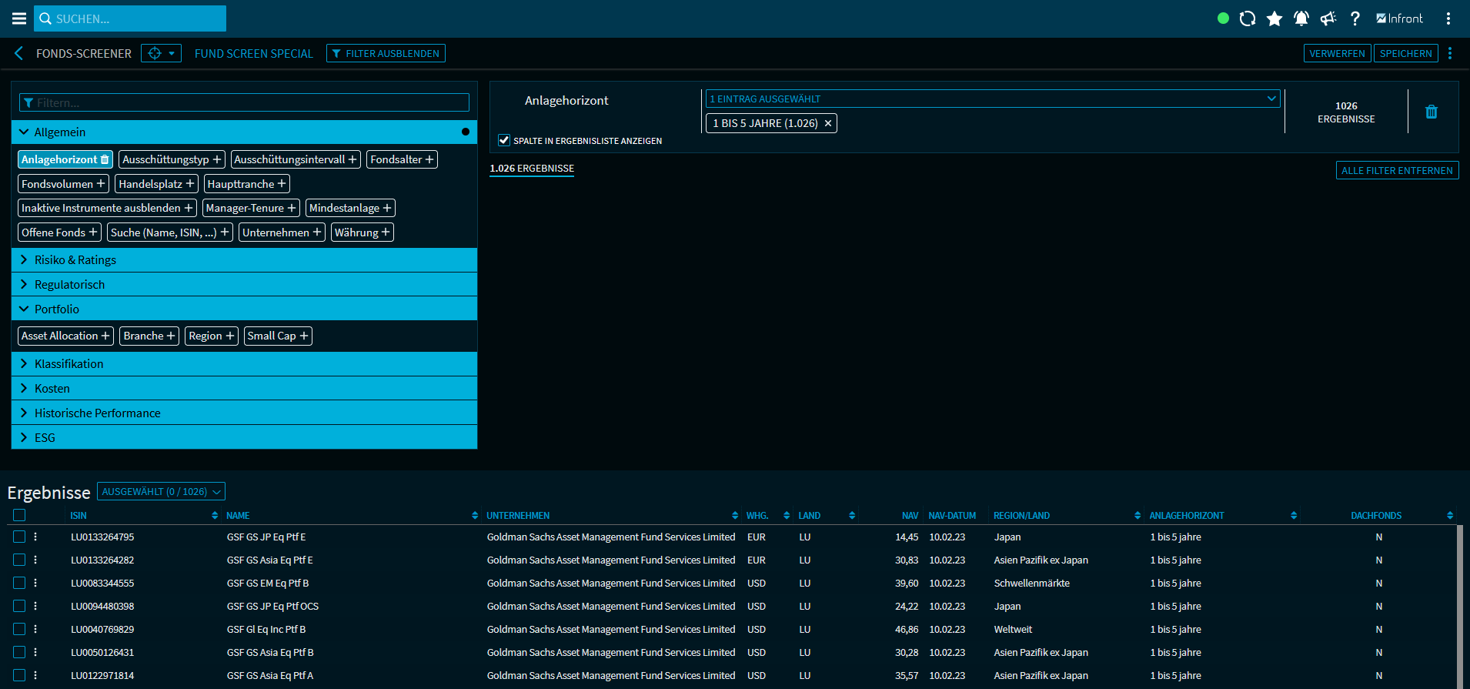The image size is (1470, 689).
Task: Open the Anlagehorizont selection dropdown
Action: coord(992,99)
